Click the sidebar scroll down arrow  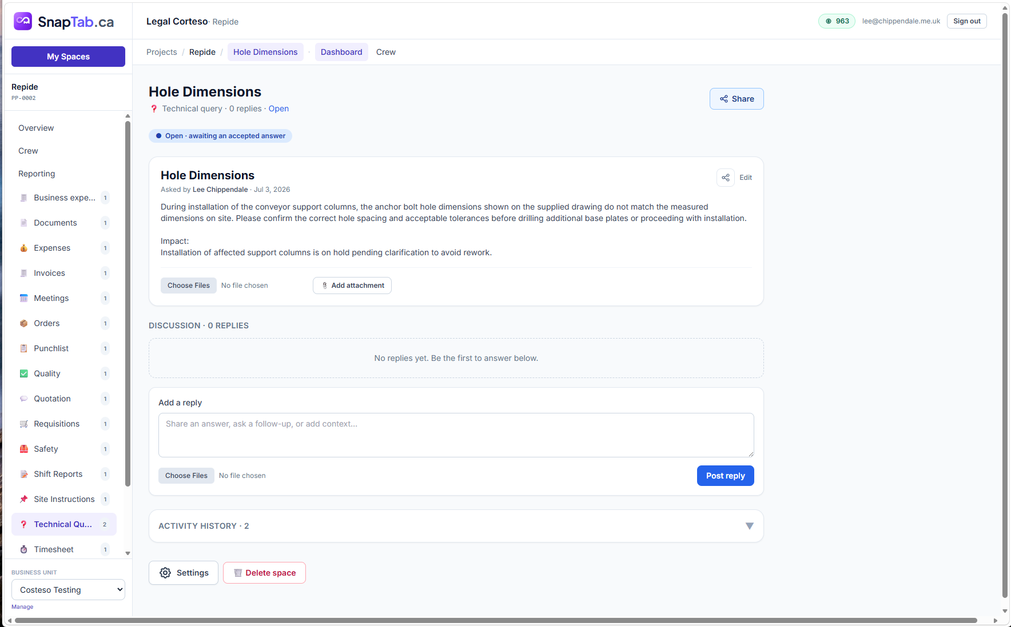pos(128,553)
